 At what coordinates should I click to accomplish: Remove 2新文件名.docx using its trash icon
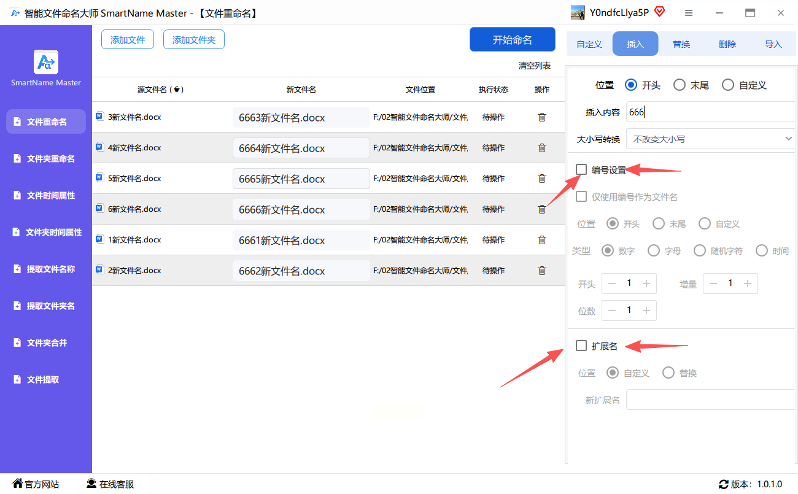coord(541,271)
